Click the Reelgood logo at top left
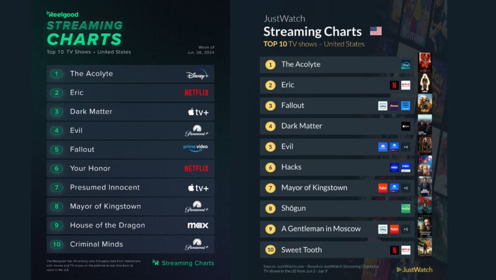The image size is (496, 280). (61, 14)
